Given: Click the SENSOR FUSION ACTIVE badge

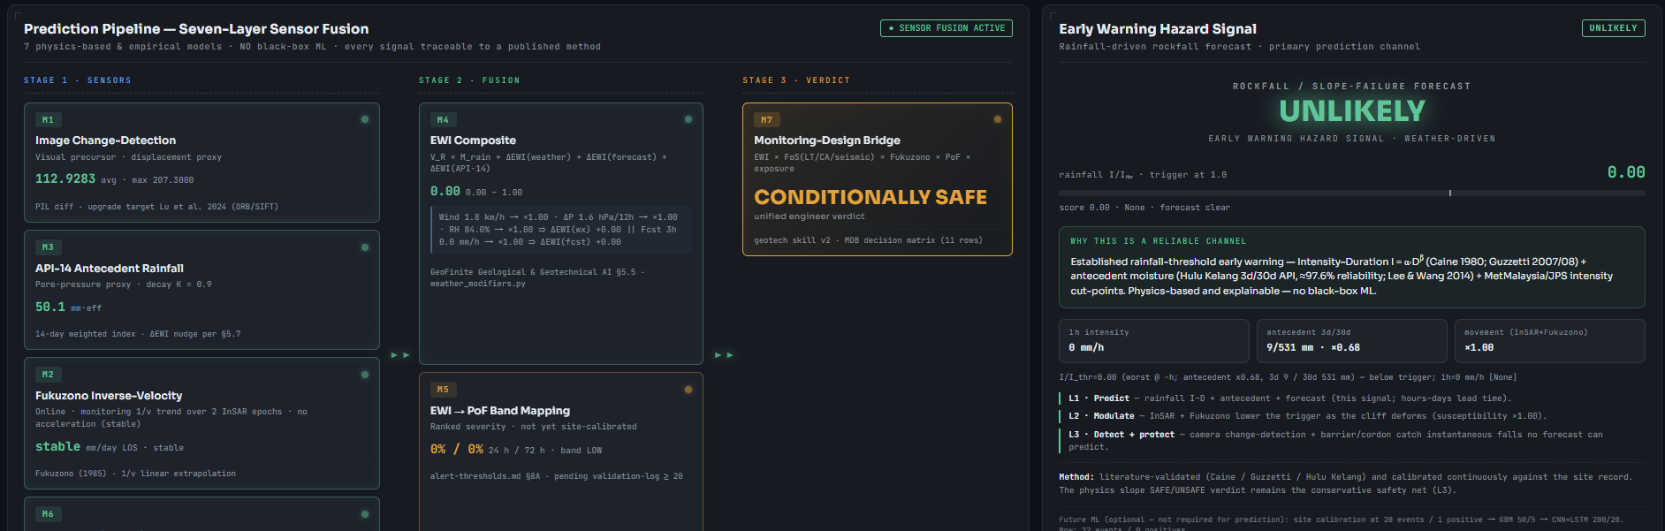Looking at the screenshot, I should pyautogui.click(x=947, y=28).
